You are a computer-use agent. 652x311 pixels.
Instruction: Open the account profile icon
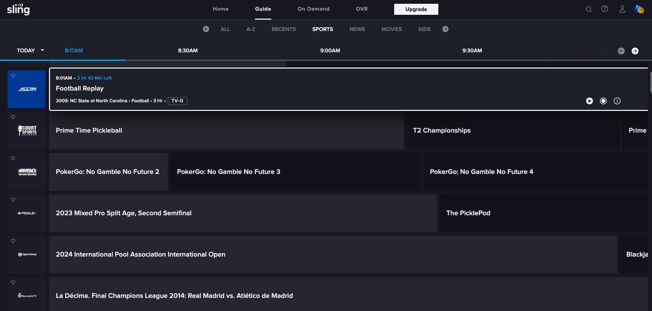click(622, 9)
